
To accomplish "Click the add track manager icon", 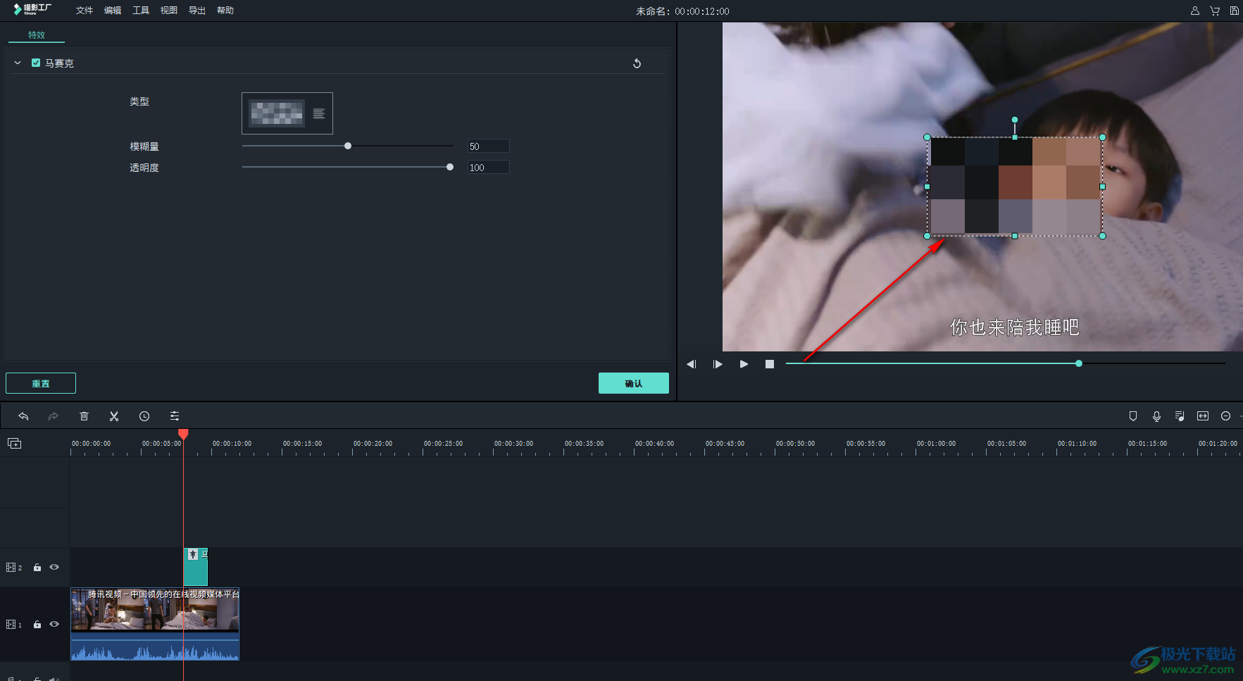I will 14,443.
